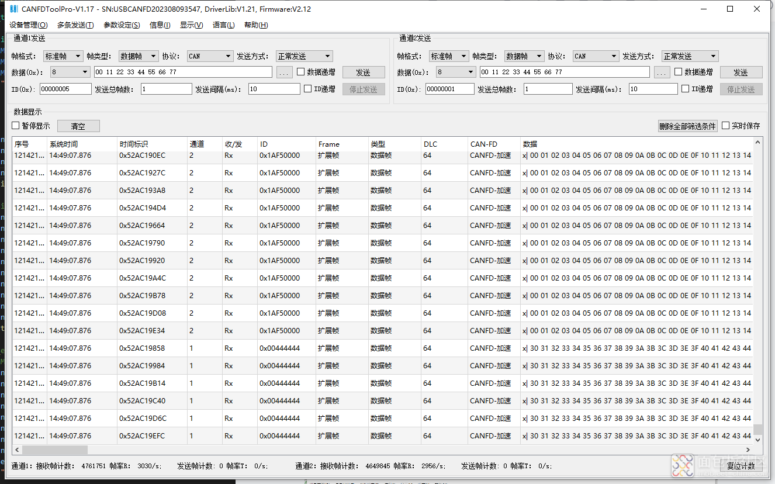This screenshot has height=484, width=775.
Task: Select row with time mark 0x52AC19858
Action: point(382,348)
